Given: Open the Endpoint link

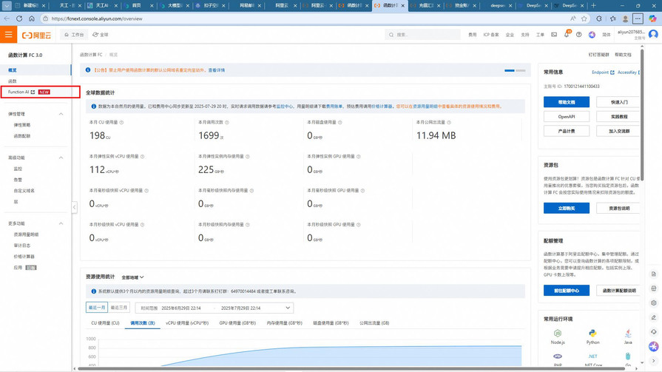Looking at the screenshot, I should (x=603, y=72).
